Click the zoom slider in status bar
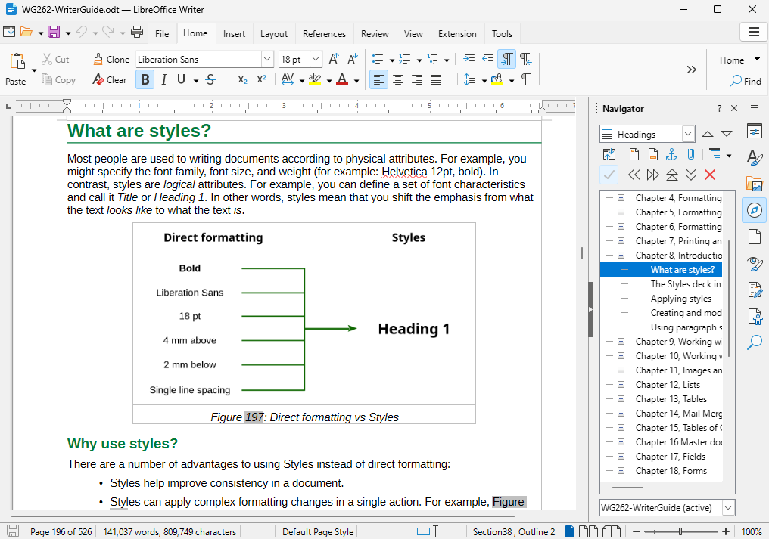Image resolution: width=769 pixels, height=539 pixels. 680,531
